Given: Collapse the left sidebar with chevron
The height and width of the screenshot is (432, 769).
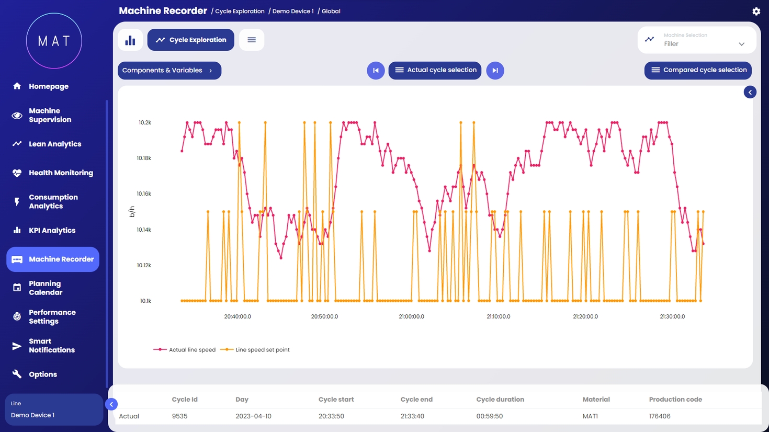Looking at the screenshot, I should point(111,404).
